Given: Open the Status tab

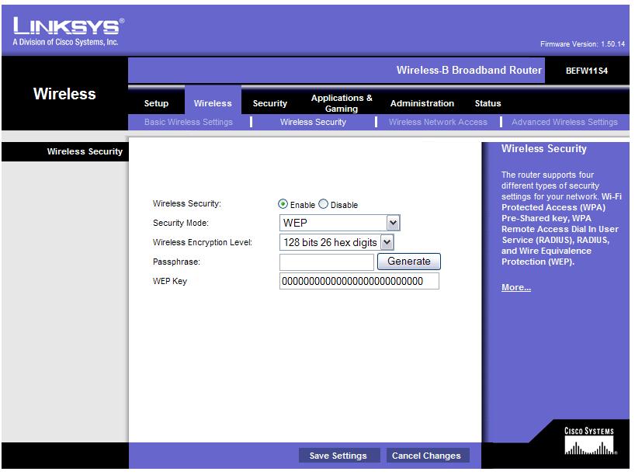Looking at the screenshot, I should click(x=488, y=103).
